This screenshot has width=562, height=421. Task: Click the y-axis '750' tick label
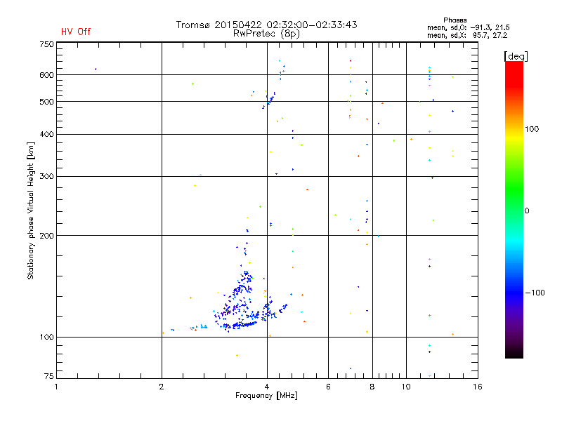tap(46, 44)
